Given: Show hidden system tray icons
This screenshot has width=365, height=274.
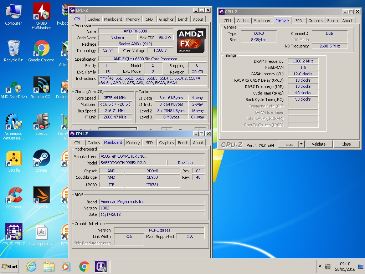Looking at the screenshot, I should 320,266.
